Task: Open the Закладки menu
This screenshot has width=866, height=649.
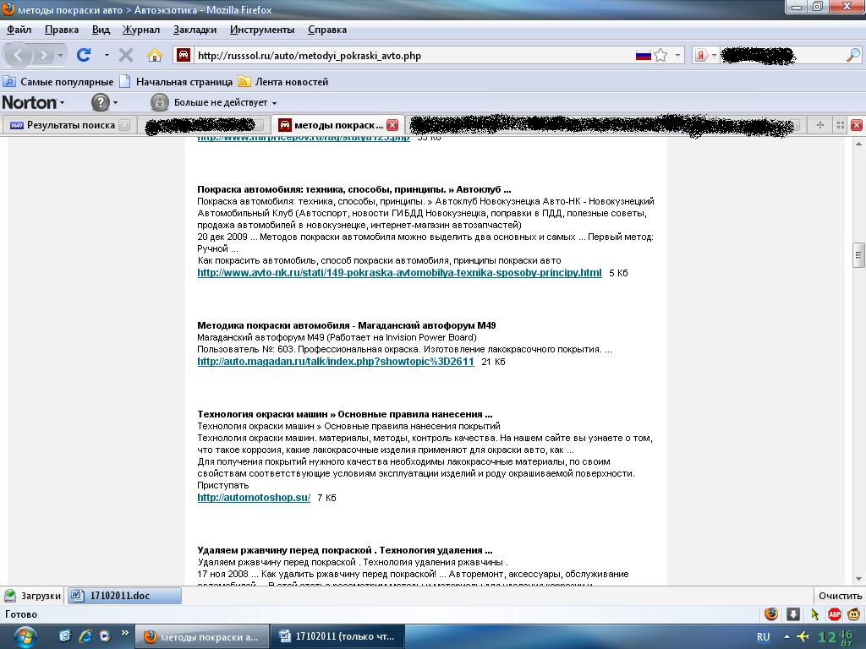Action: tap(194, 30)
